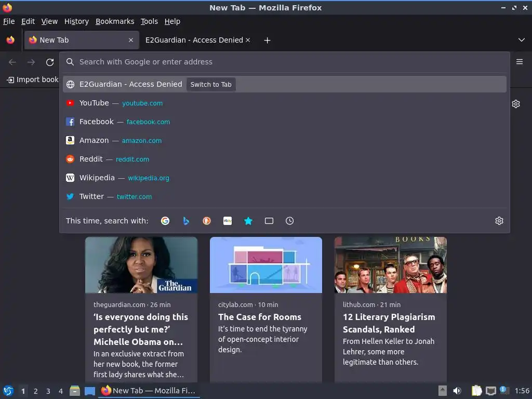Switch to the New Tab tab
Image resolution: width=532 pixels, height=399 pixels.
82,40
